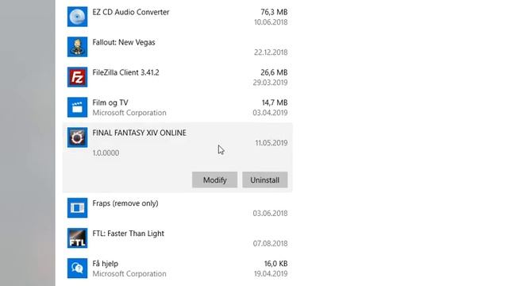Click the FTL: Faster Than Light icon

(77, 238)
